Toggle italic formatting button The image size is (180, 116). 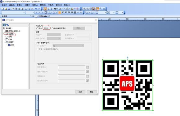click(x=40, y=12)
